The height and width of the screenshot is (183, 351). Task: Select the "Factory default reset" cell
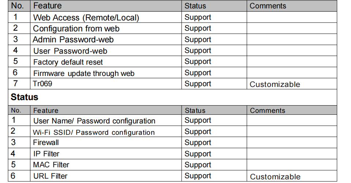tap(68, 62)
